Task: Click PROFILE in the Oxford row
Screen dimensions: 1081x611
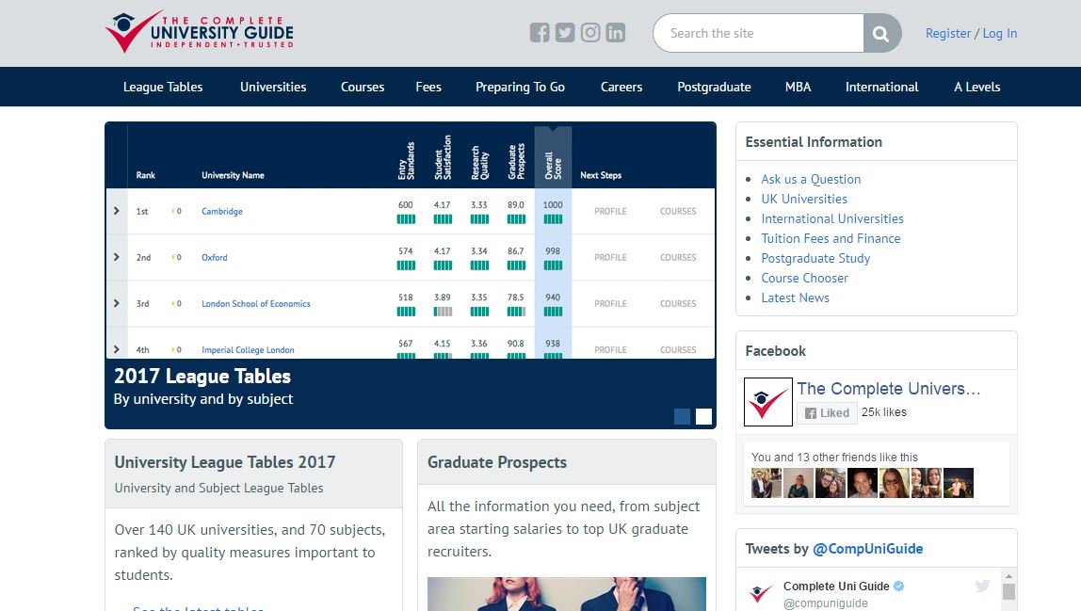Action: 611,257
